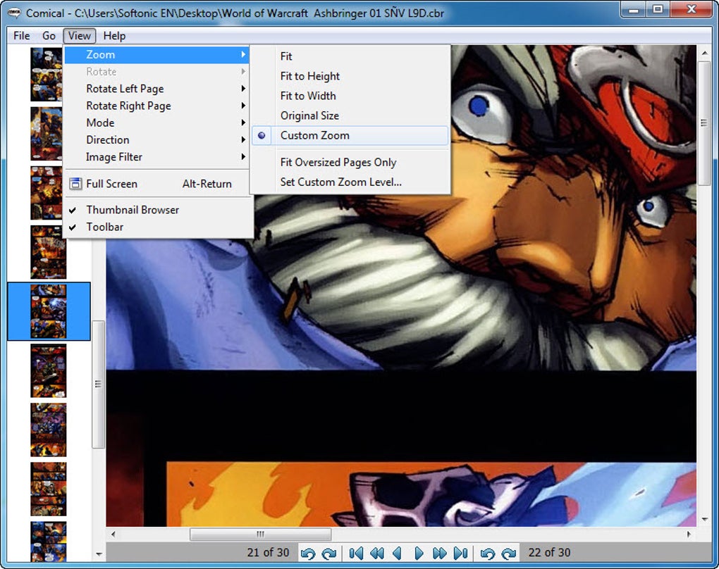Open the File menu

point(22,36)
